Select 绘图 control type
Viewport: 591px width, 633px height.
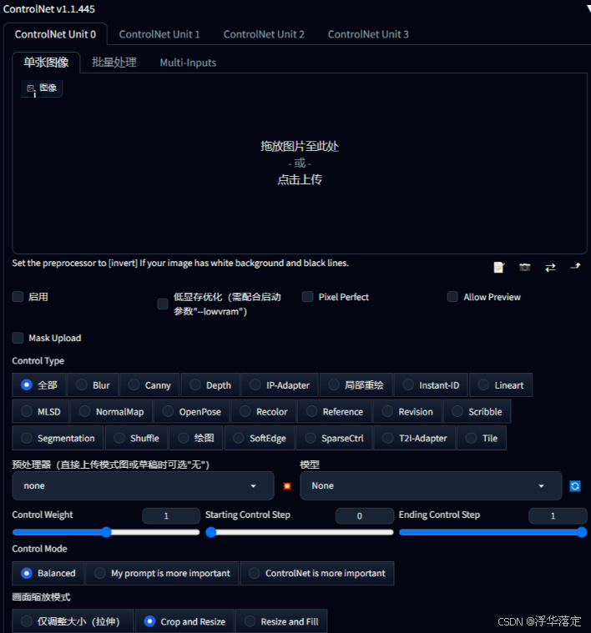tap(196, 438)
